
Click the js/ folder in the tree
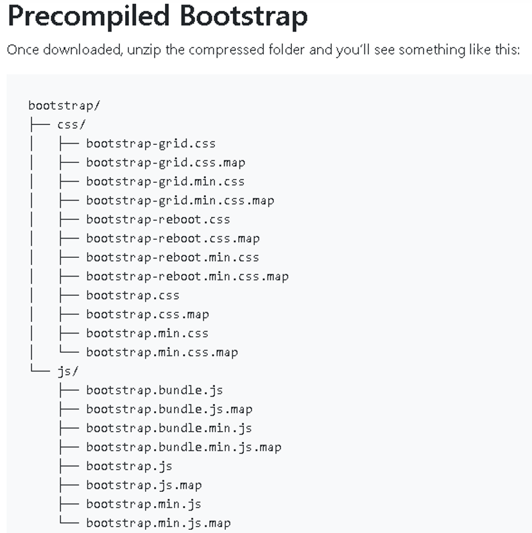(68, 371)
